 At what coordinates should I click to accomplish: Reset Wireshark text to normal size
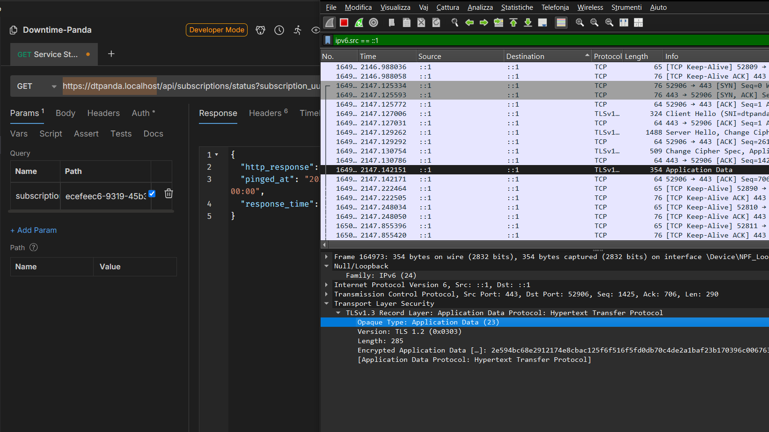(x=609, y=22)
